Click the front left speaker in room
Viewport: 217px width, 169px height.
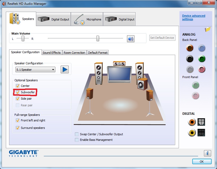(99, 73)
